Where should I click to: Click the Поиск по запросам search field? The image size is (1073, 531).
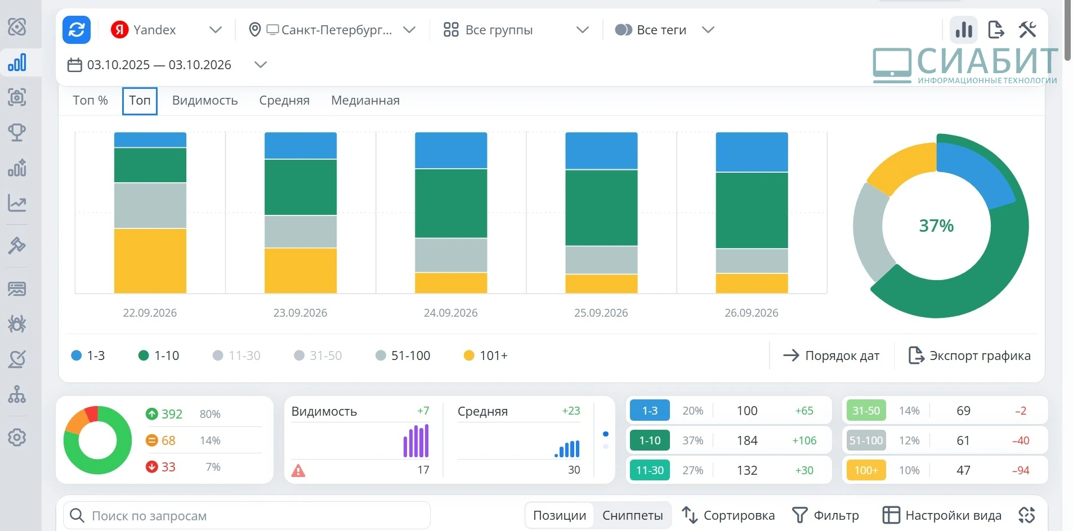point(247,515)
